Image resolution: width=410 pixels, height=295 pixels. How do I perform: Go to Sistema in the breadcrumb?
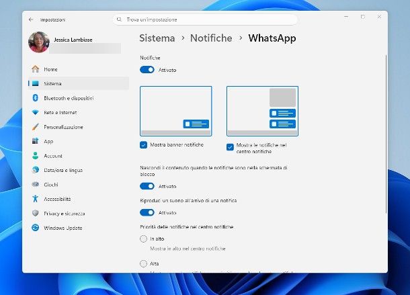tap(157, 38)
